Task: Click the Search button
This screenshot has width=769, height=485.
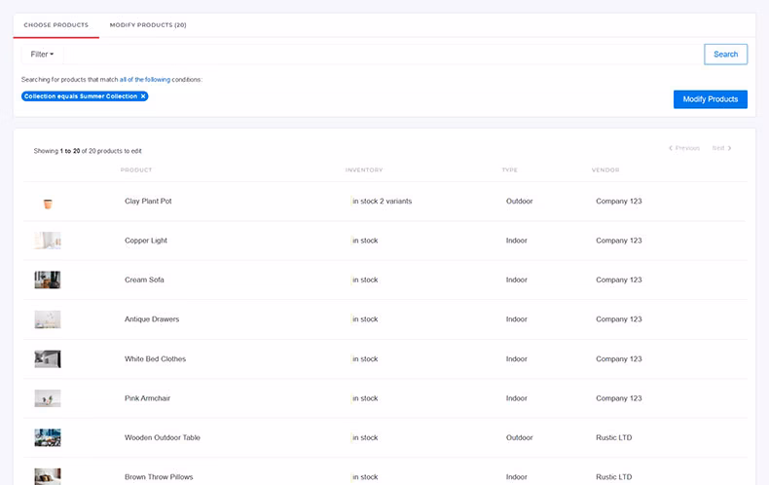Action: (725, 55)
